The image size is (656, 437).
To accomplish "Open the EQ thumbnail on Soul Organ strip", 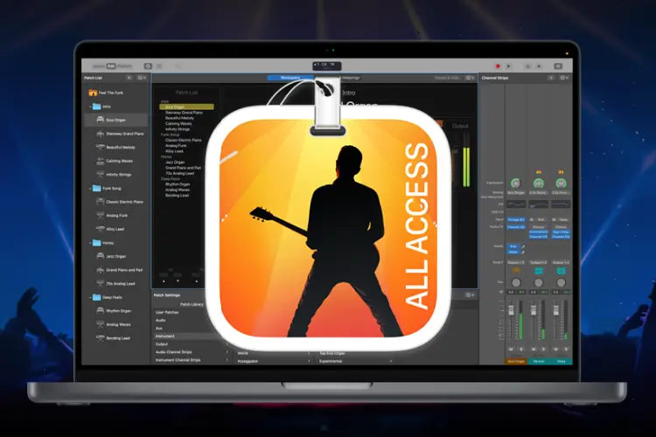I will pos(516,205).
